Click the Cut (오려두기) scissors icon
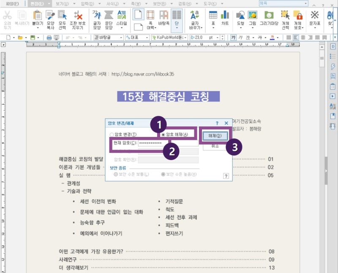 click(7, 16)
